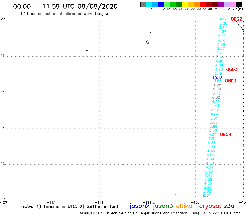Click the bright red swatch in the legend
The height and width of the screenshot is (216, 246).
pyautogui.click(x=202, y=4)
